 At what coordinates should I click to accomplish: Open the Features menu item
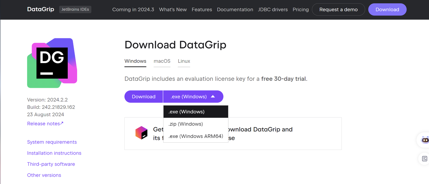pos(202,9)
